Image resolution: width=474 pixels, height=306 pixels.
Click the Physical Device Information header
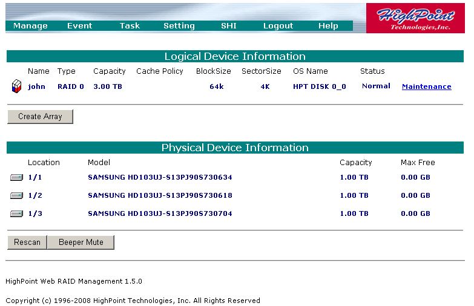(235, 148)
